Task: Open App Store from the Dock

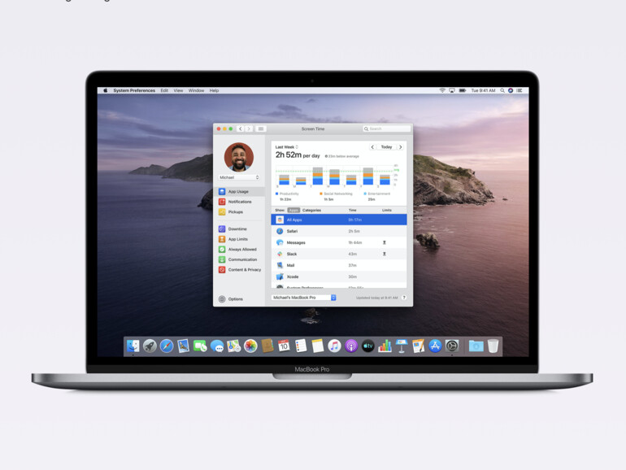Action: [x=435, y=346]
